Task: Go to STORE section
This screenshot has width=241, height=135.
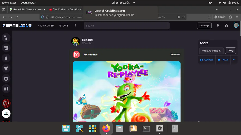Action: tap(64, 26)
